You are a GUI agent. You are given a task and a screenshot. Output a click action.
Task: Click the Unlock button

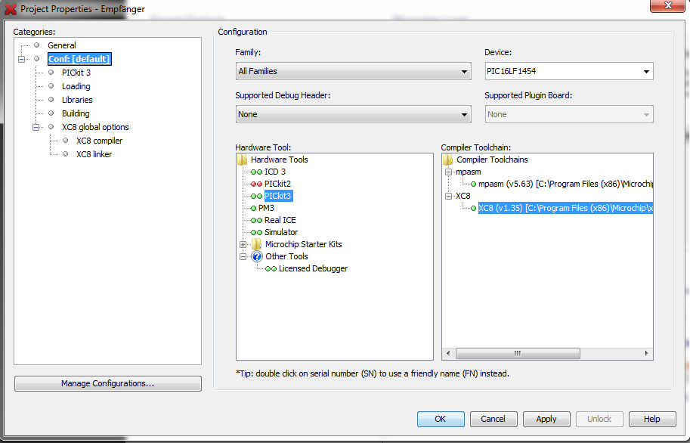point(599,420)
